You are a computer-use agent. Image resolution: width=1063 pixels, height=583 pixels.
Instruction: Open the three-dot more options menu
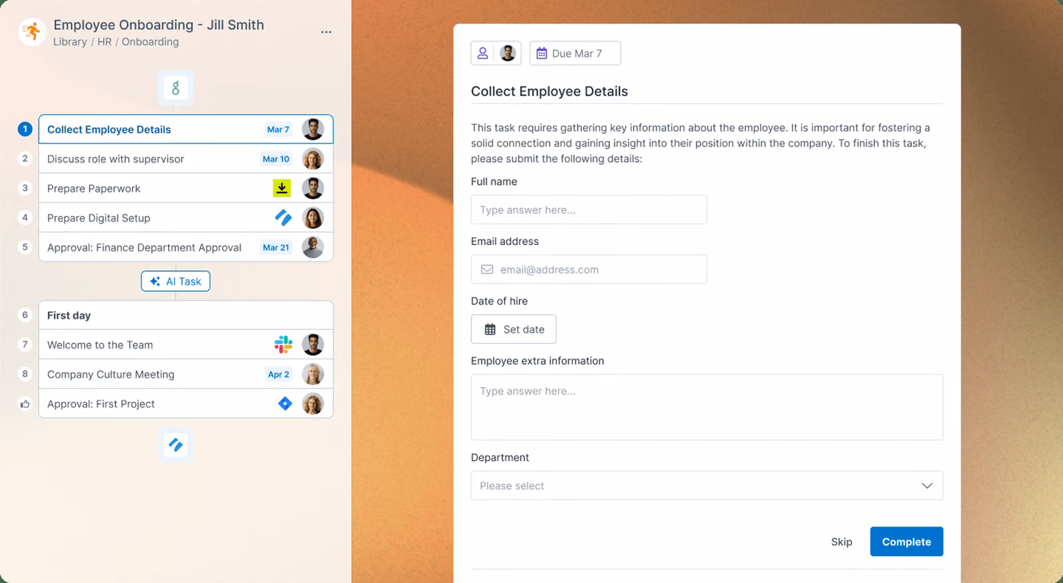(x=326, y=32)
